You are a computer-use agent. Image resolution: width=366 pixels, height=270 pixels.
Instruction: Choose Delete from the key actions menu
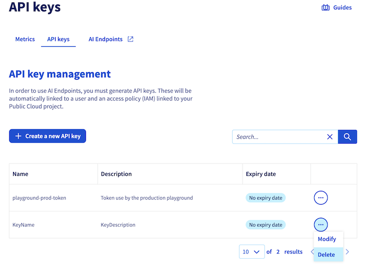[x=326, y=254]
